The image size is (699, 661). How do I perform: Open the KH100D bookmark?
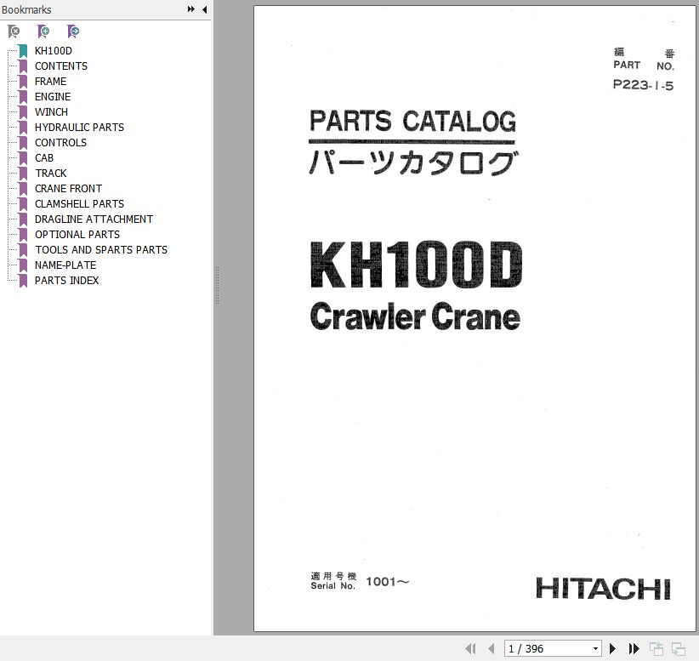tap(54, 51)
